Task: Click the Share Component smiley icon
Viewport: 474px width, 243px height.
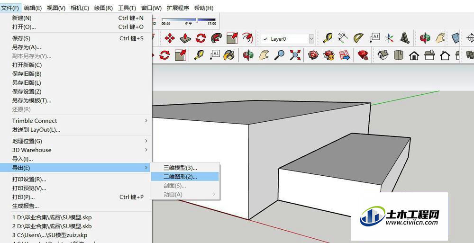Action: [x=329, y=55]
